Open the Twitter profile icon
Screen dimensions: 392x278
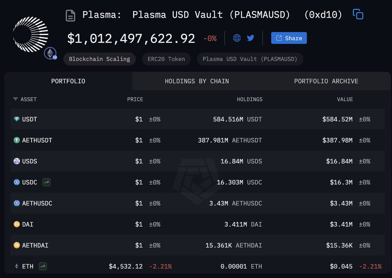point(250,38)
